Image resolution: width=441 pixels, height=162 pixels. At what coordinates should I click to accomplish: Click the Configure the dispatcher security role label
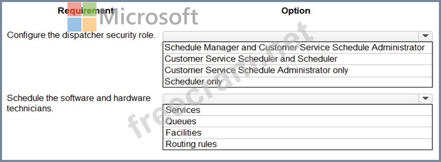(x=81, y=35)
